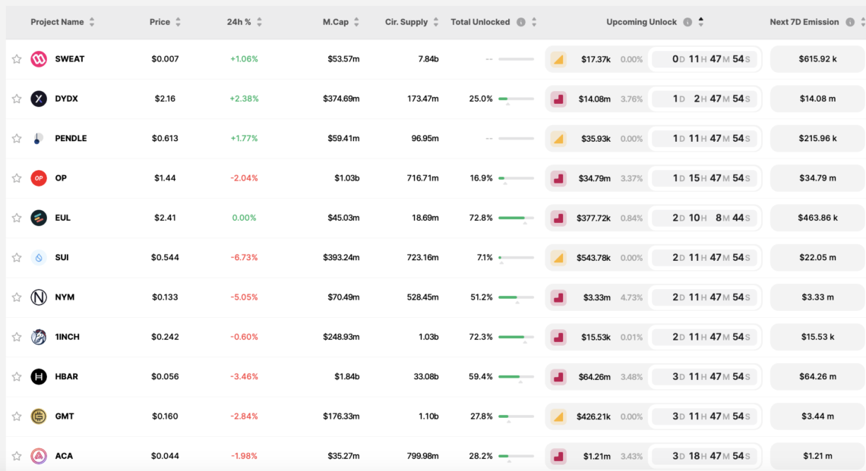Viewport: 866px width, 471px height.
Task: Mark 1INCH as favorite with star
Action: (x=17, y=337)
